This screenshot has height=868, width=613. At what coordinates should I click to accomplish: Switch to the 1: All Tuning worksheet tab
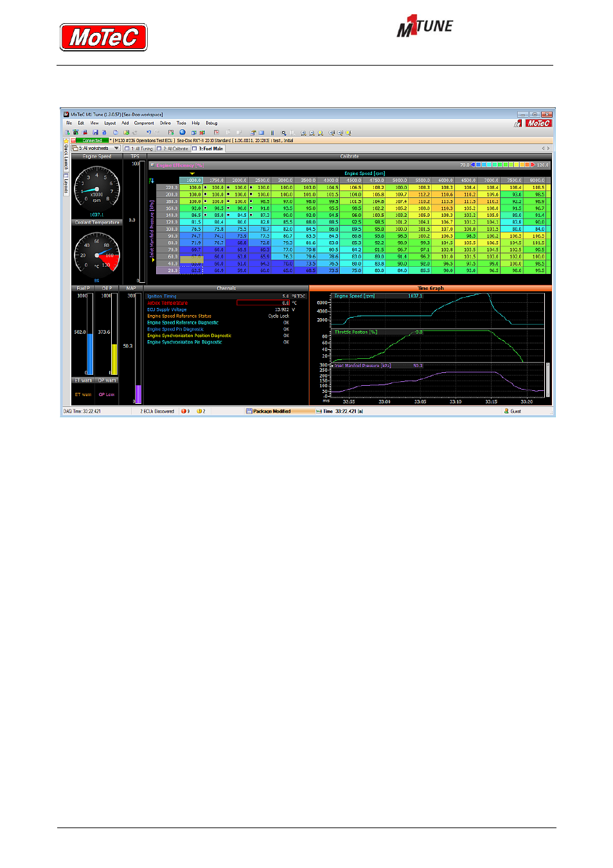pos(139,149)
